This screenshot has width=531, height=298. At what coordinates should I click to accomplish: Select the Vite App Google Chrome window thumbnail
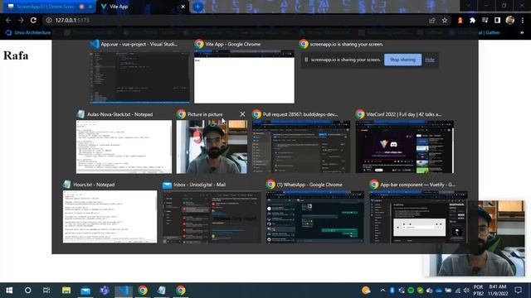coord(244,77)
